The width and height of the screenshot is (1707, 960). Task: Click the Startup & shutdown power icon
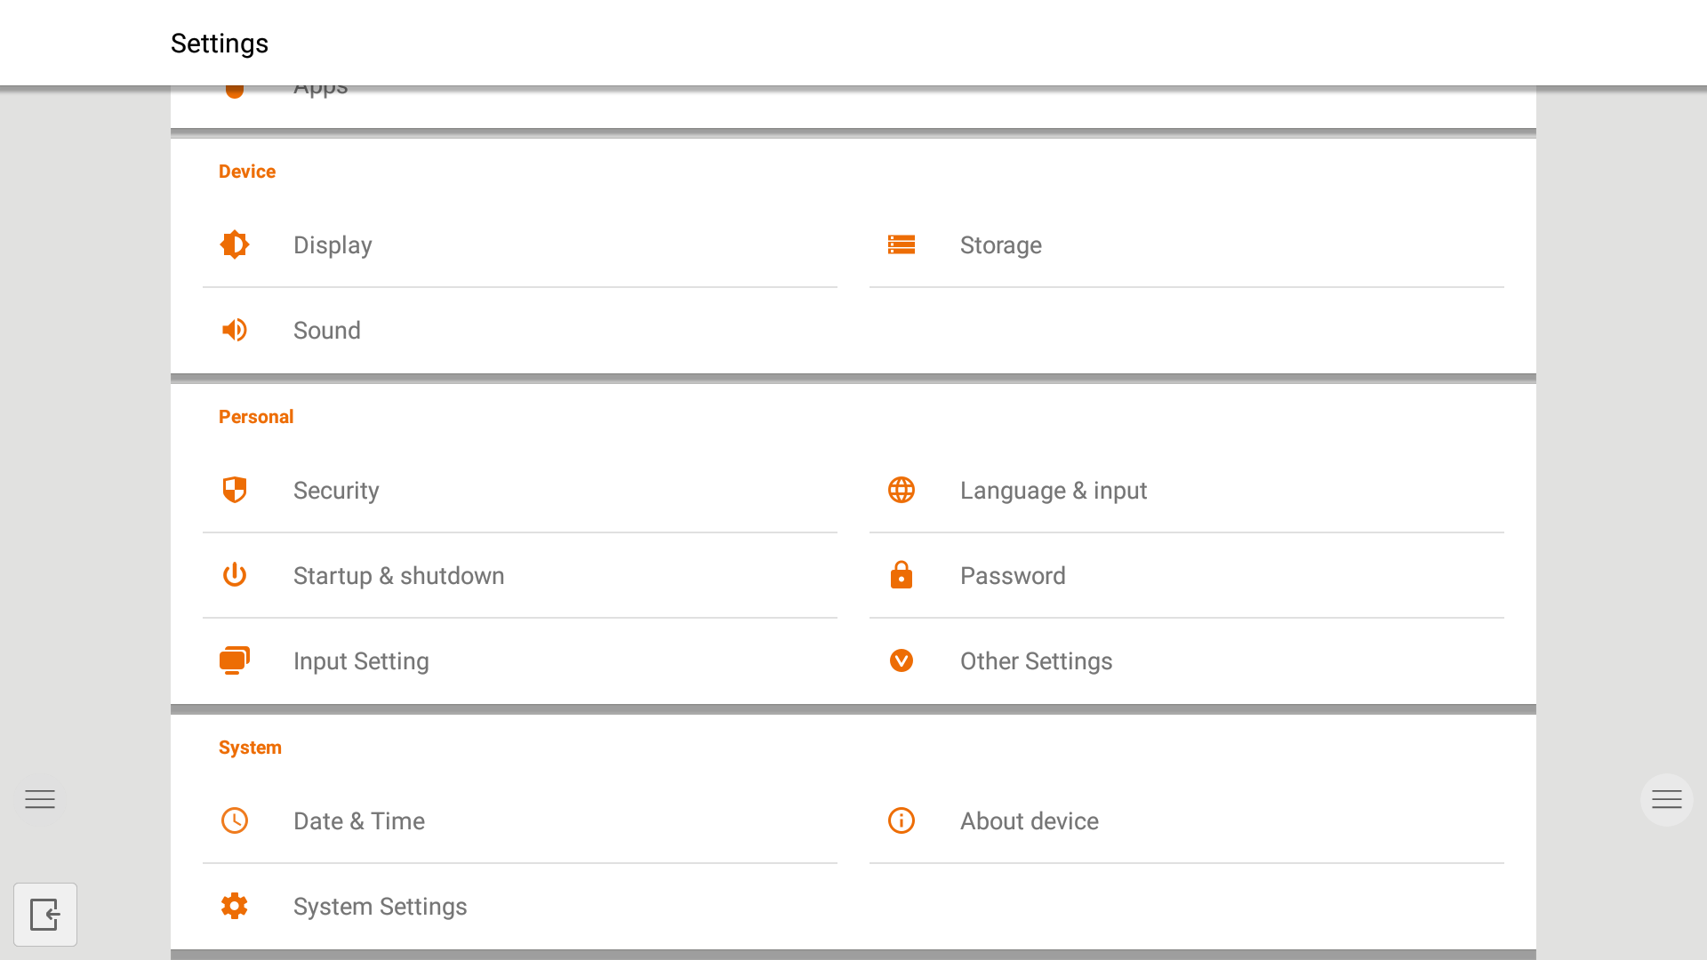(235, 575)
